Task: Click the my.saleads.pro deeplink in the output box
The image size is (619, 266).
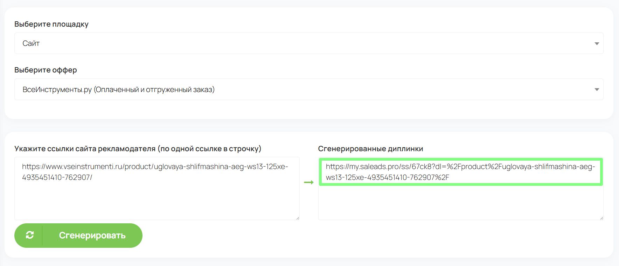Action: coord(460,171)
